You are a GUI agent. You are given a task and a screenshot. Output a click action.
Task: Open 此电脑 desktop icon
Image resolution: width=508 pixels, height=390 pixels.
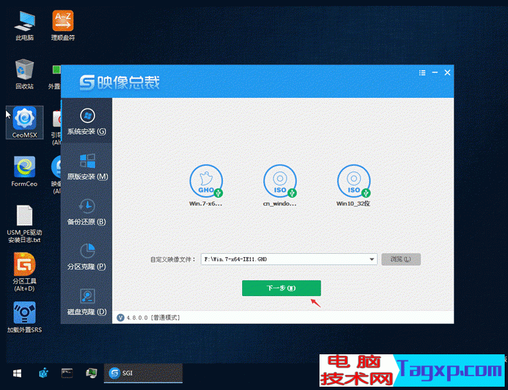[24, 26]
